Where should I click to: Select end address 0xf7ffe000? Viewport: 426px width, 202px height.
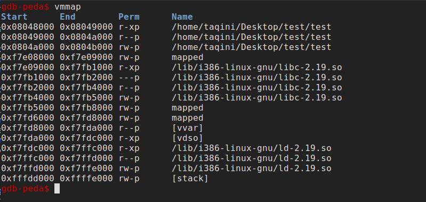[86, 169]
